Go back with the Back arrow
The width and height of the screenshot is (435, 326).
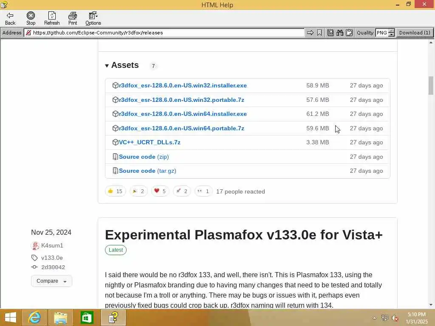click(10, 19)
